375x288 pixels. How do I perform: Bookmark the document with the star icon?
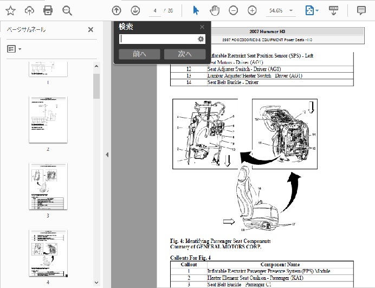[10, 10]
